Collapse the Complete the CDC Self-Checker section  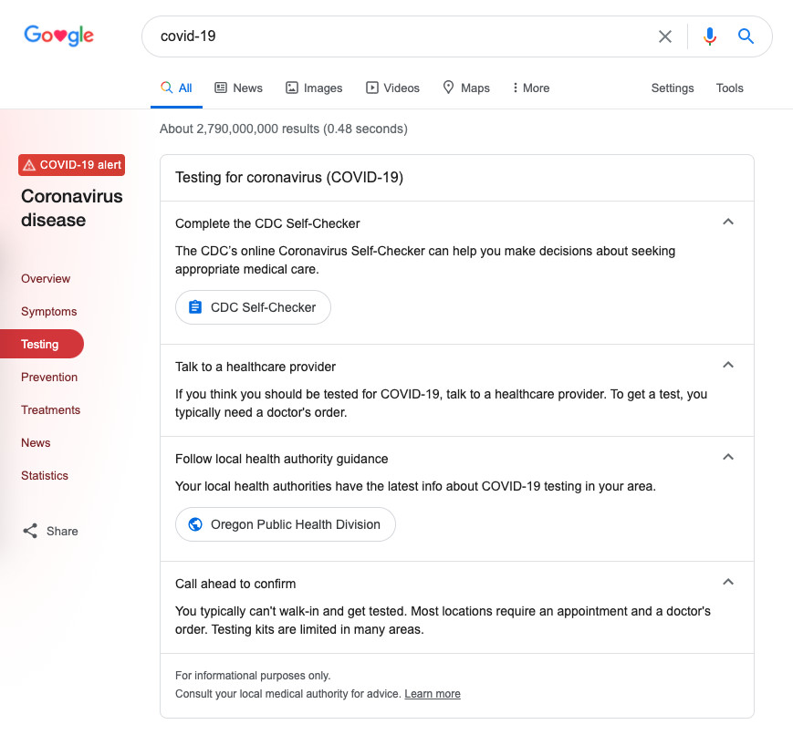tap(727, 222)
